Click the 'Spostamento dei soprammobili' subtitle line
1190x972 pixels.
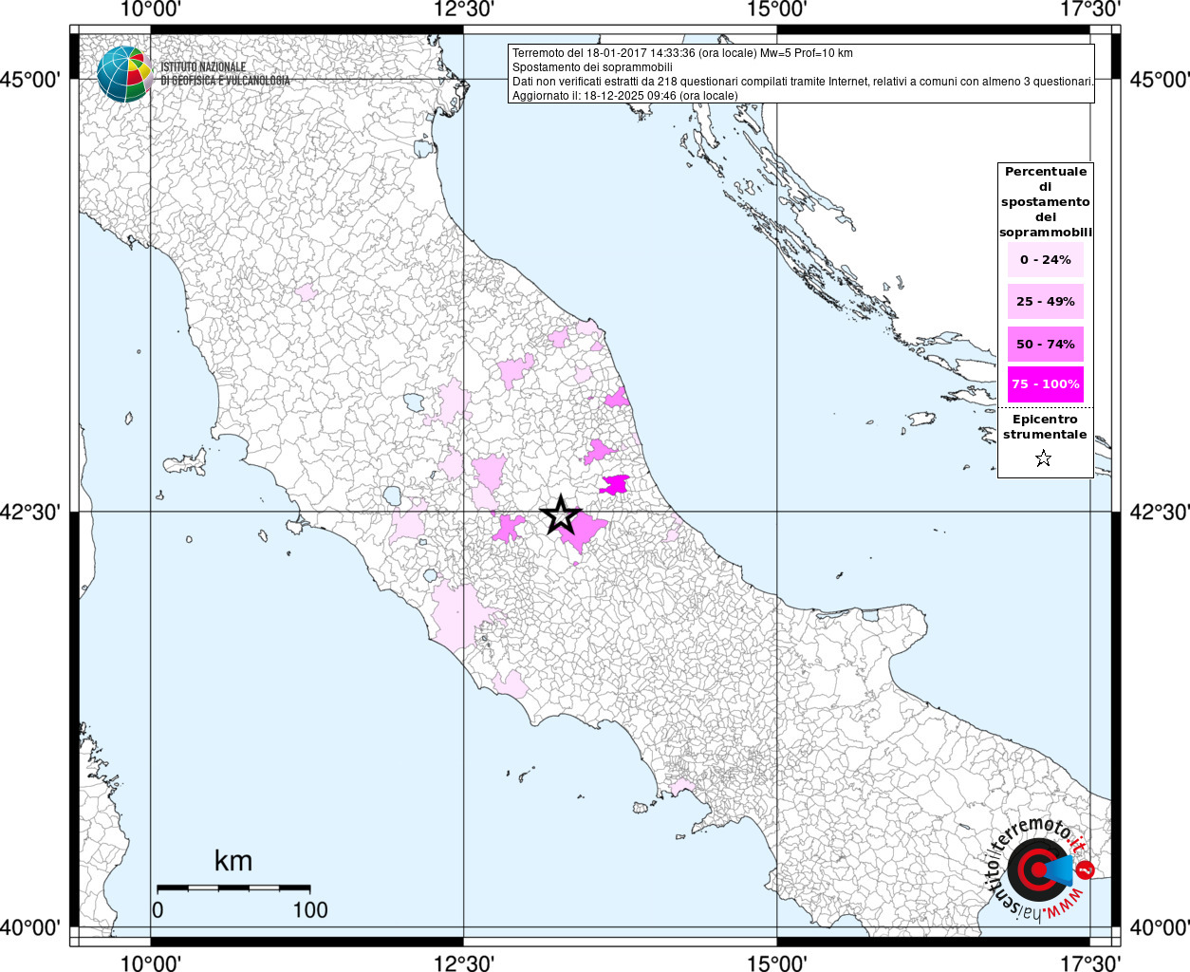[x=592, y=67]
